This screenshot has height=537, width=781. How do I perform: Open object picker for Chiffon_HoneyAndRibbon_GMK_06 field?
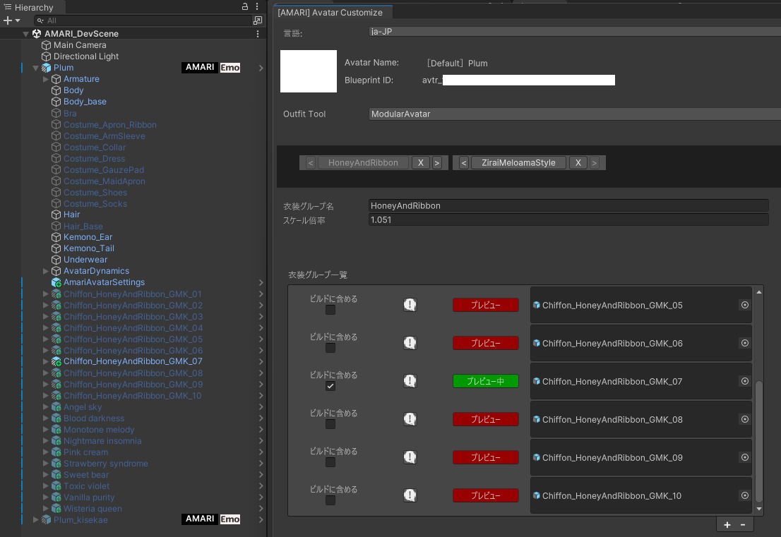pos(745,343)
